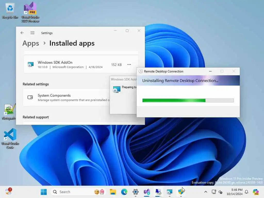Image resolution: width=264 pixels, height=198 pixels.
Task: Click the Remote Desktop uninstaller taskbar icon
Action: coord(158,192)
